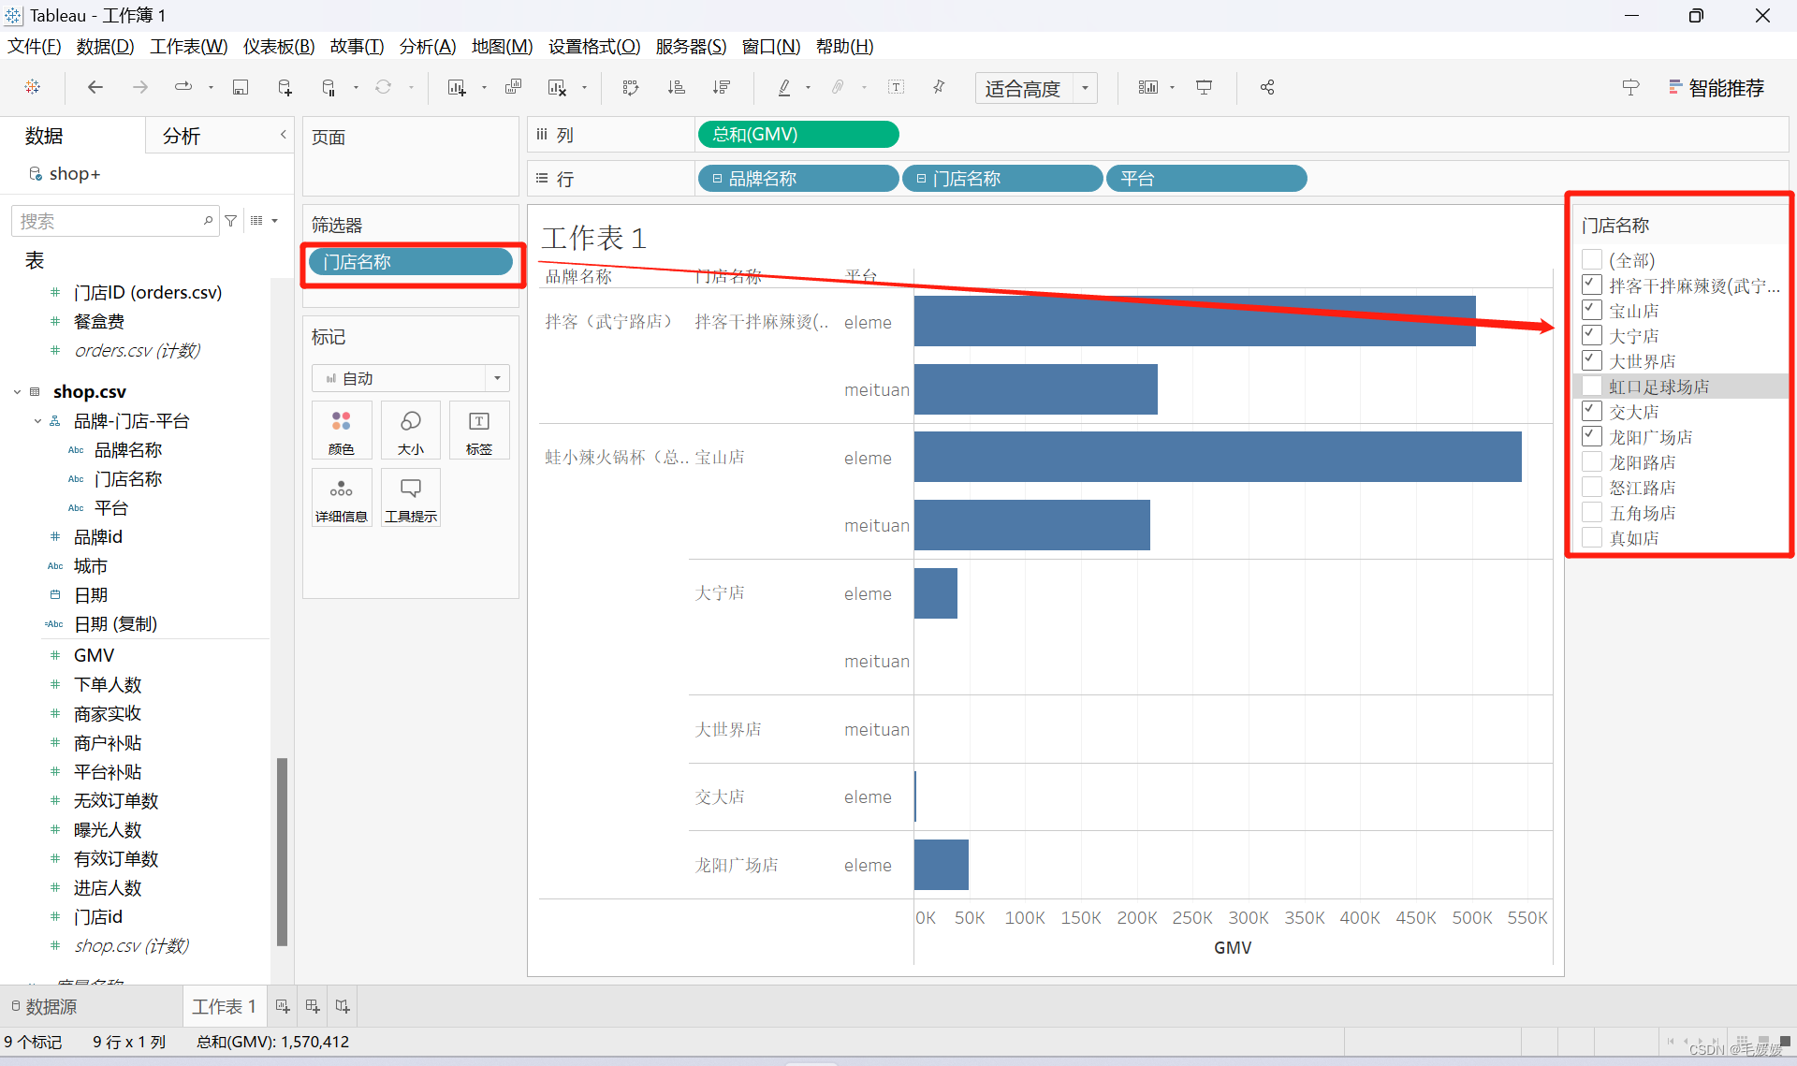This screenshot has height=1066, width=1797.
Task: Uncheck 拌客干拌麻辣烫 filter checkbox
Action: [1592, 285]
